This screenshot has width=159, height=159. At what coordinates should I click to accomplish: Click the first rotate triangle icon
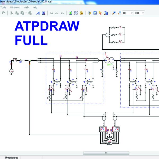(51, 13)
